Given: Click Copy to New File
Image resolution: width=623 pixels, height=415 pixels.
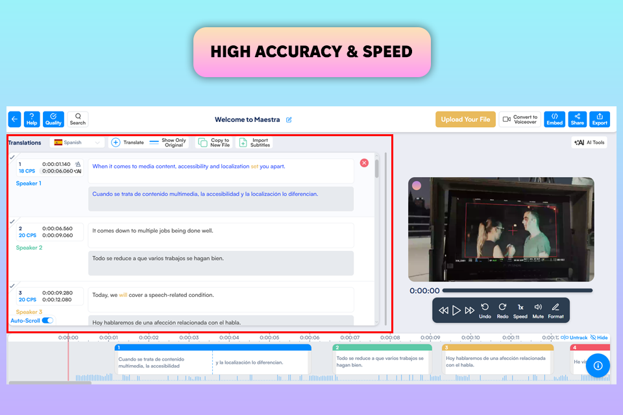Looking at the screenshot, I should (215, 143).
